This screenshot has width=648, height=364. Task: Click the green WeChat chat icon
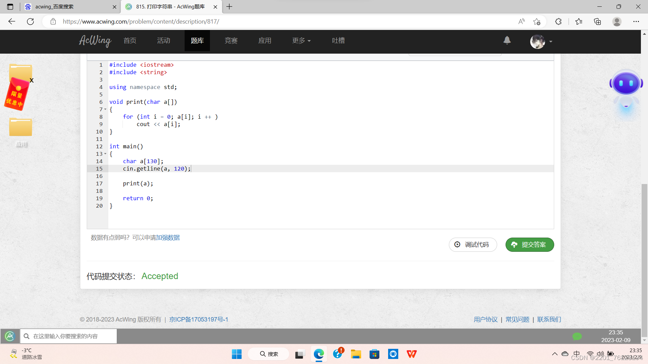pos(577,336)
